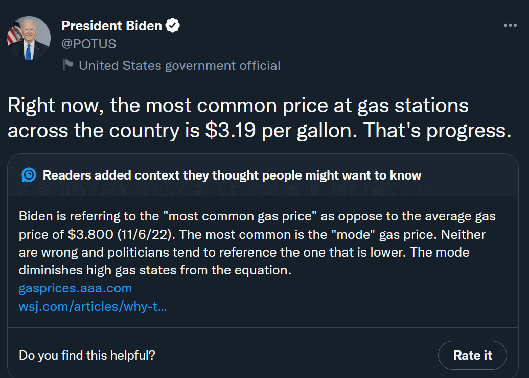The width and height of the screenshot is (529, 378).
Task: Open the wsj.com/articles link
Action: (93, 306)
